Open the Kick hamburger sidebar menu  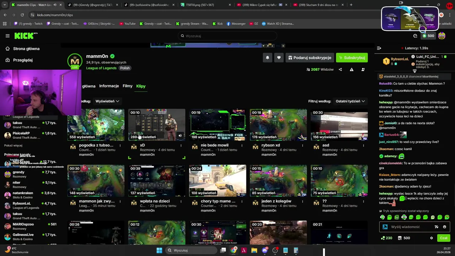coord(7,36)
